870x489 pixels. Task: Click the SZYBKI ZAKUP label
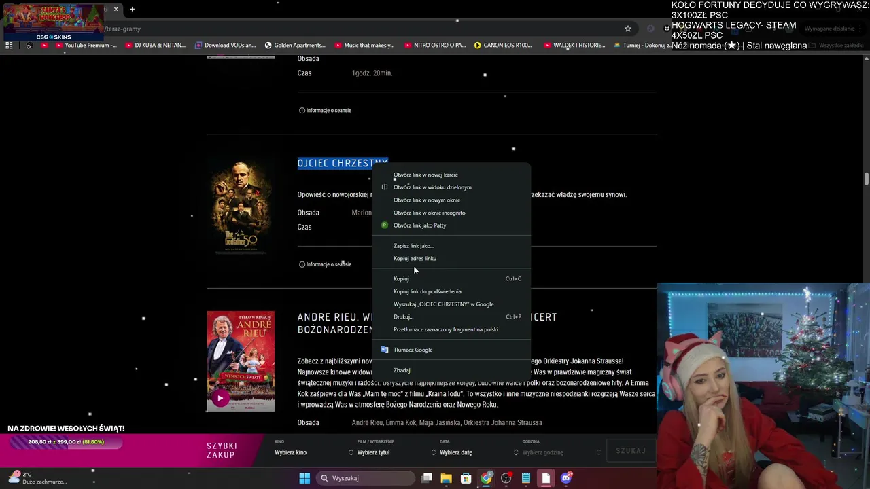pos(221,450)
